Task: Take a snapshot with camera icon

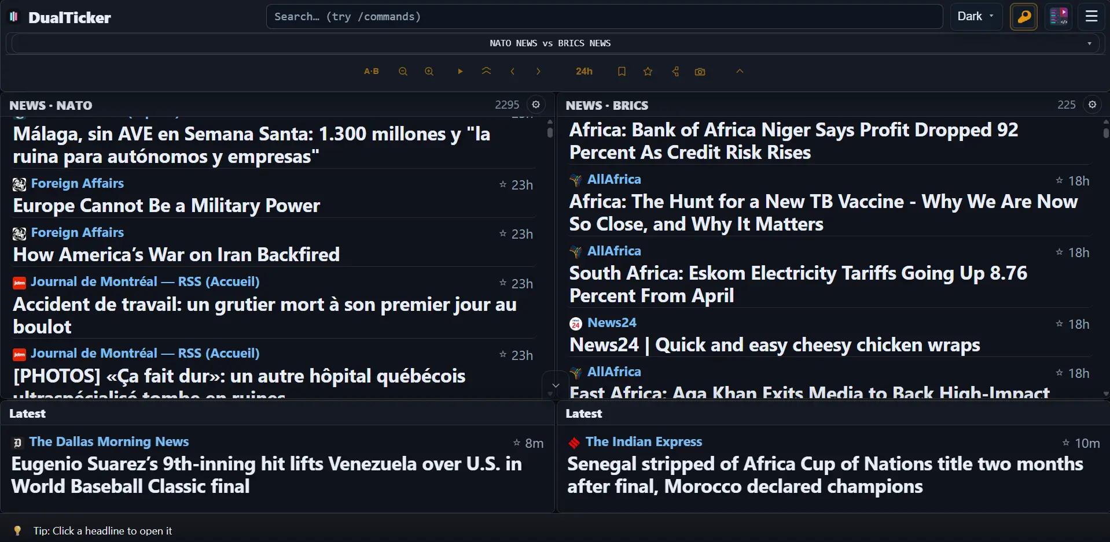Action: click(x=700, y=72)
